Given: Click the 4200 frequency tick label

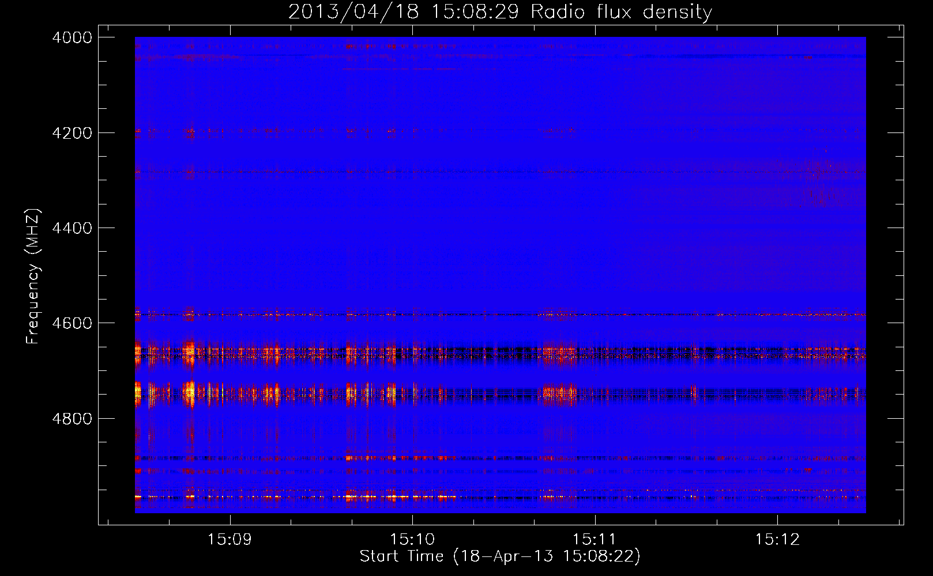Looking at the screenshot, I should (72, 133).
